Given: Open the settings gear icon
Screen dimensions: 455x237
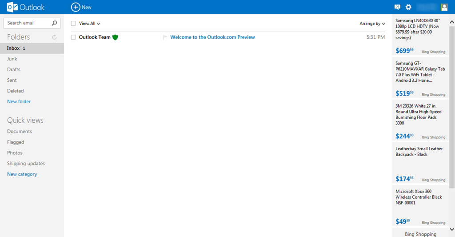Looking at the screenshot, I should (408, 7).
